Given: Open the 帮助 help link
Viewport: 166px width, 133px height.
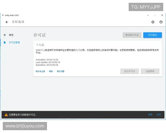Looking at the screenshot, I should coord(51,71).
